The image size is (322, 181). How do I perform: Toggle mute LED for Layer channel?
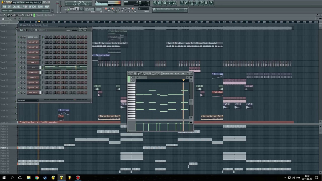(18, 67)
